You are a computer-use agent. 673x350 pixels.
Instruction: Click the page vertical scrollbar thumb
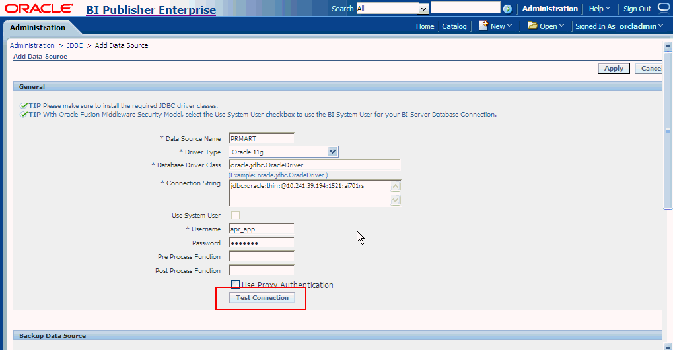pos(668,131)
